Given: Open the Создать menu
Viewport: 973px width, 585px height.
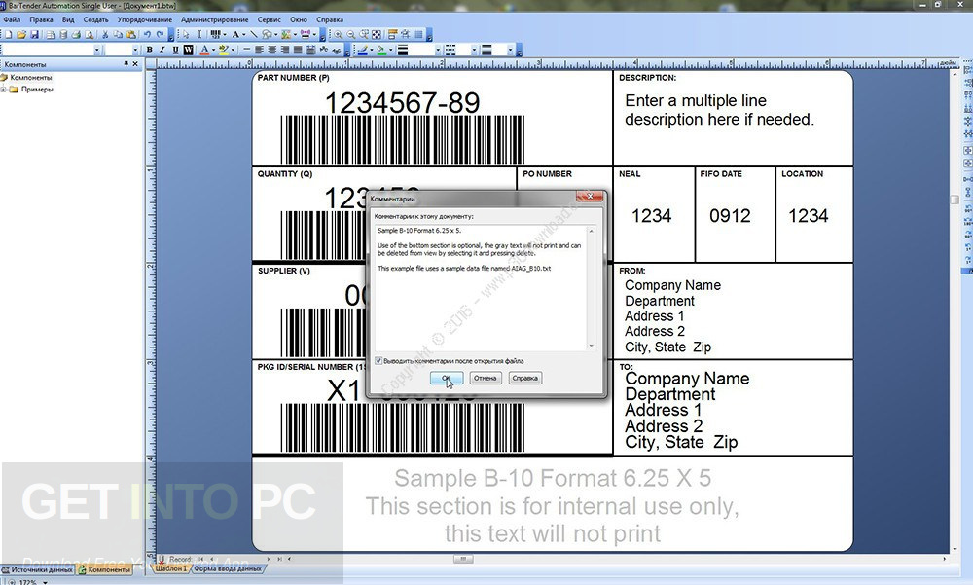Looking at the screenshot, I should coord(95,19).
